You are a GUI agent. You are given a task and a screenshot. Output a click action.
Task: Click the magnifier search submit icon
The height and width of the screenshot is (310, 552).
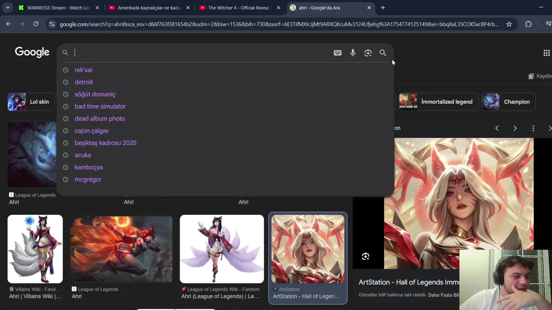(383, 53)
